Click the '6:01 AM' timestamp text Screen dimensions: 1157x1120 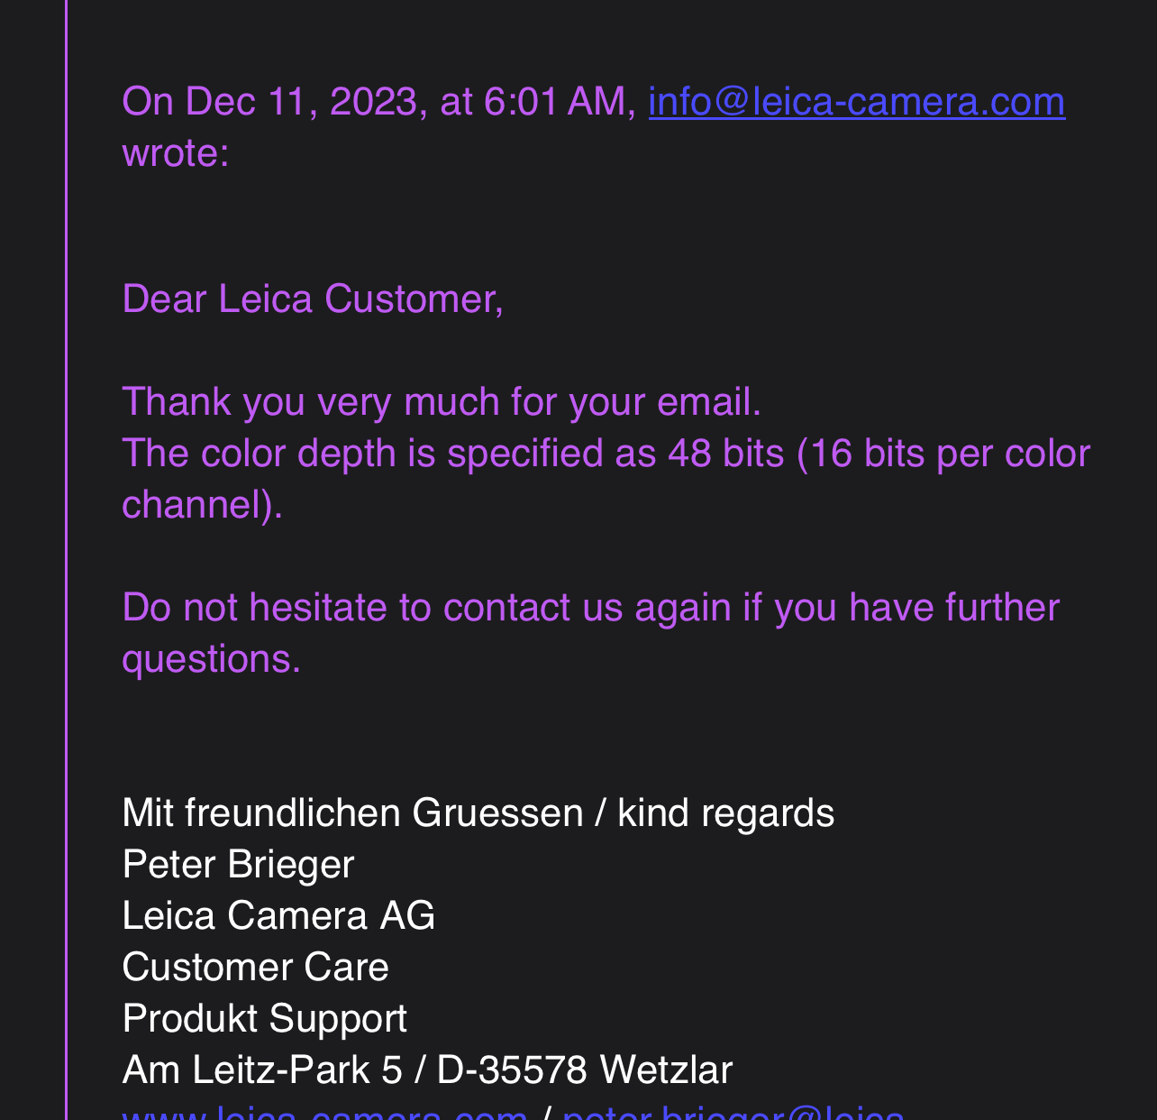560,101
